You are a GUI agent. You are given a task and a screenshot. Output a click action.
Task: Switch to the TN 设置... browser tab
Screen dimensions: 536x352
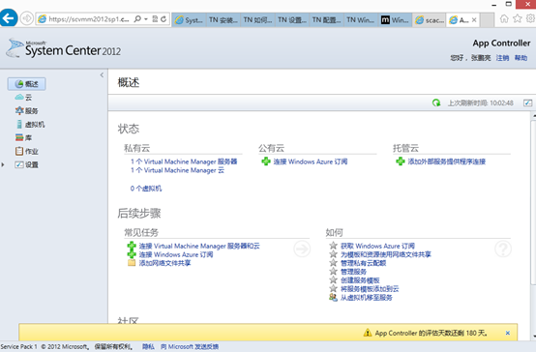click(292, 20)
